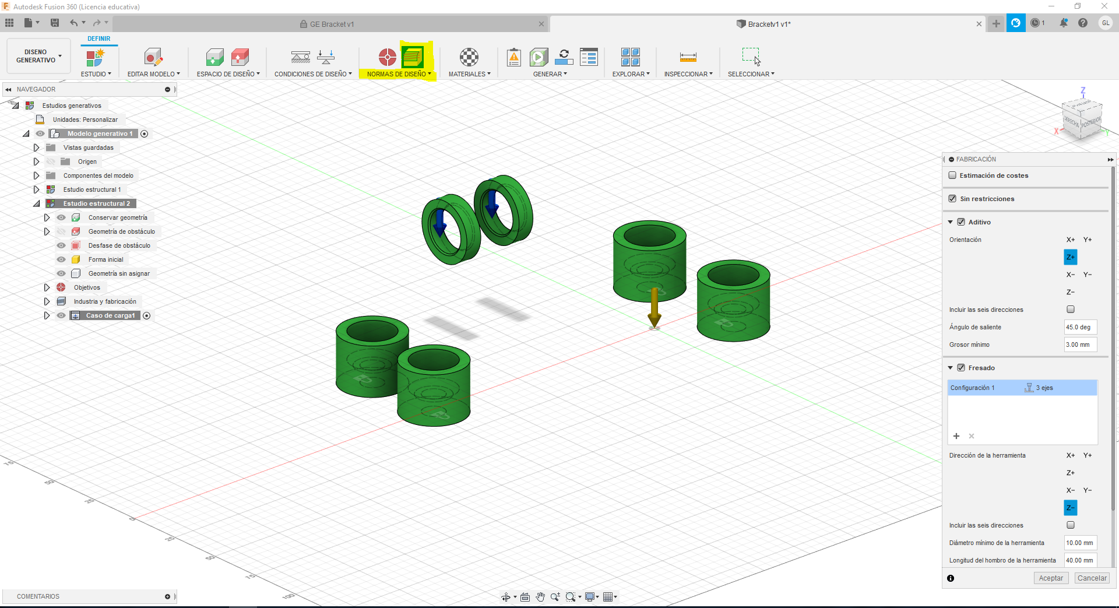Click the Undo arrow icon
1119x608 pixels.
coord(73,23)
